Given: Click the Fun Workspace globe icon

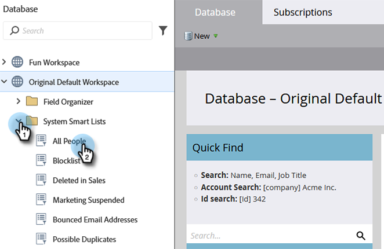Looking at the screenshot, I should pyautogui.click(x=17, y=63).
